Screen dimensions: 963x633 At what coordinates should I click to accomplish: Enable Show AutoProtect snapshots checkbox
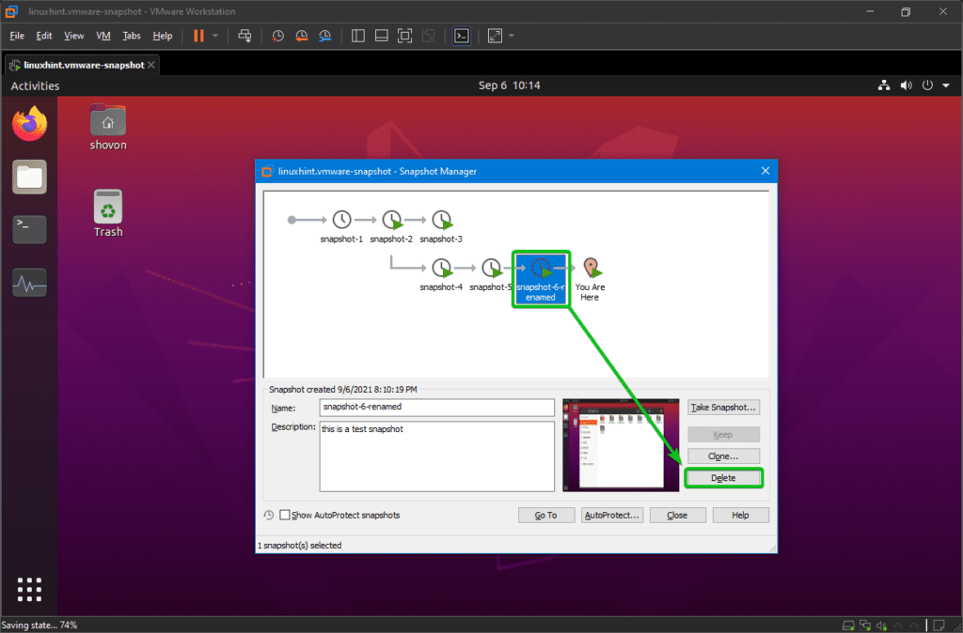click(x=284, y=516)
